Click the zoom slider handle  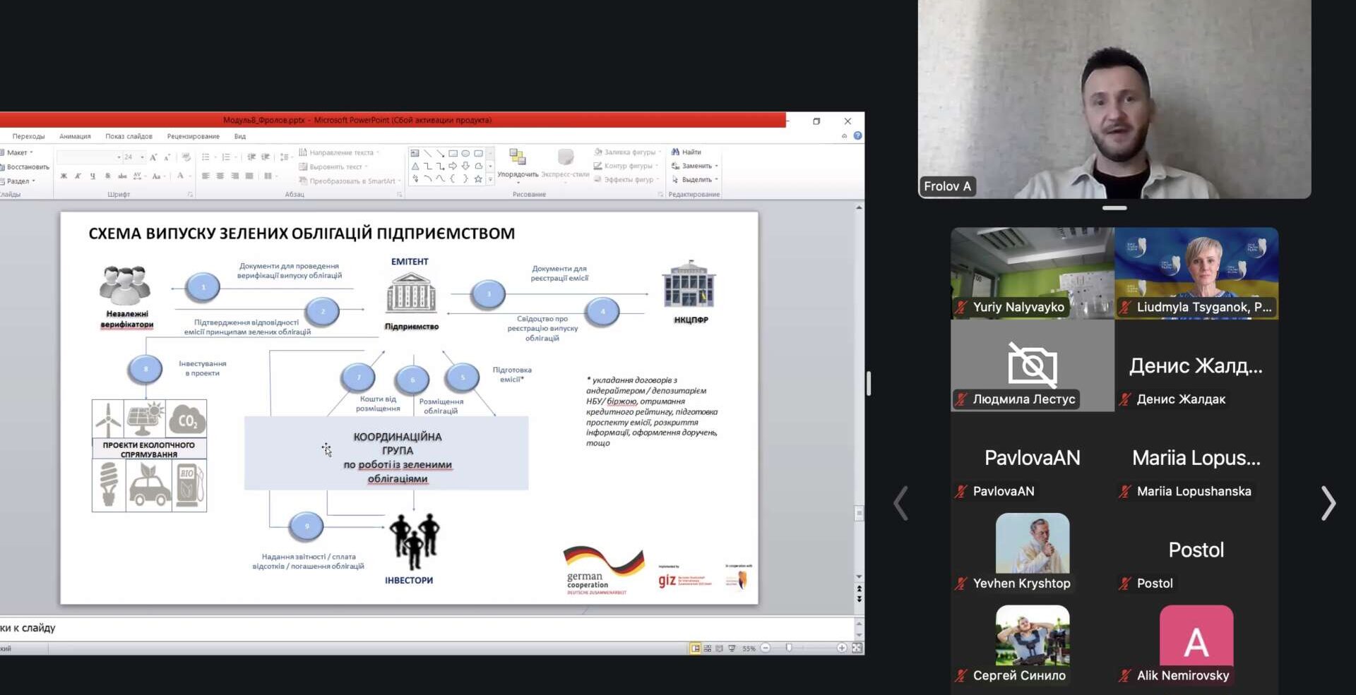pyautogui.click(x=789, y=648)
